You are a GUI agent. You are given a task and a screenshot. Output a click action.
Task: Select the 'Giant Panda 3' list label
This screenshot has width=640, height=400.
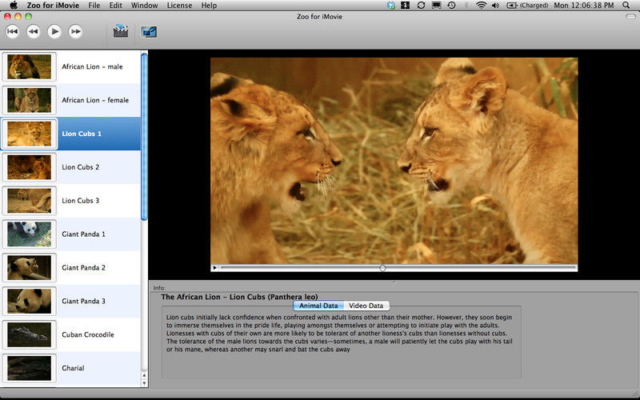pos(84,301)
